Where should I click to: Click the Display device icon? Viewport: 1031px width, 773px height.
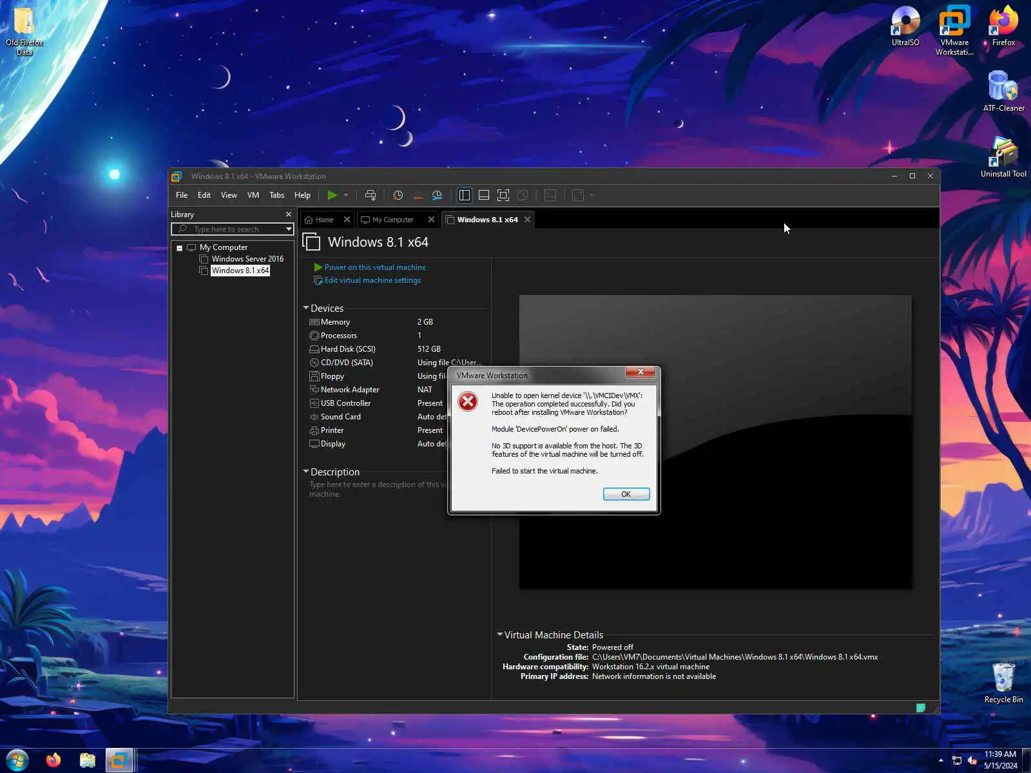(x=314, y=444)
